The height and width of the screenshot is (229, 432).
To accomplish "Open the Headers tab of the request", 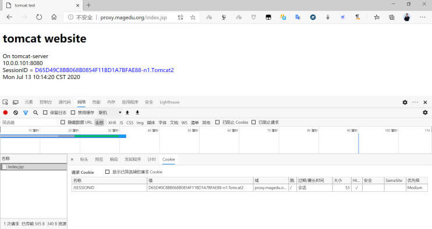I will coord(84,159).
